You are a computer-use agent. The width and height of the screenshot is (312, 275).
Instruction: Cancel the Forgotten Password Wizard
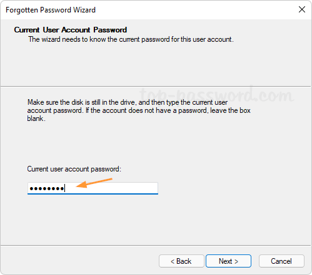[281, 261]
